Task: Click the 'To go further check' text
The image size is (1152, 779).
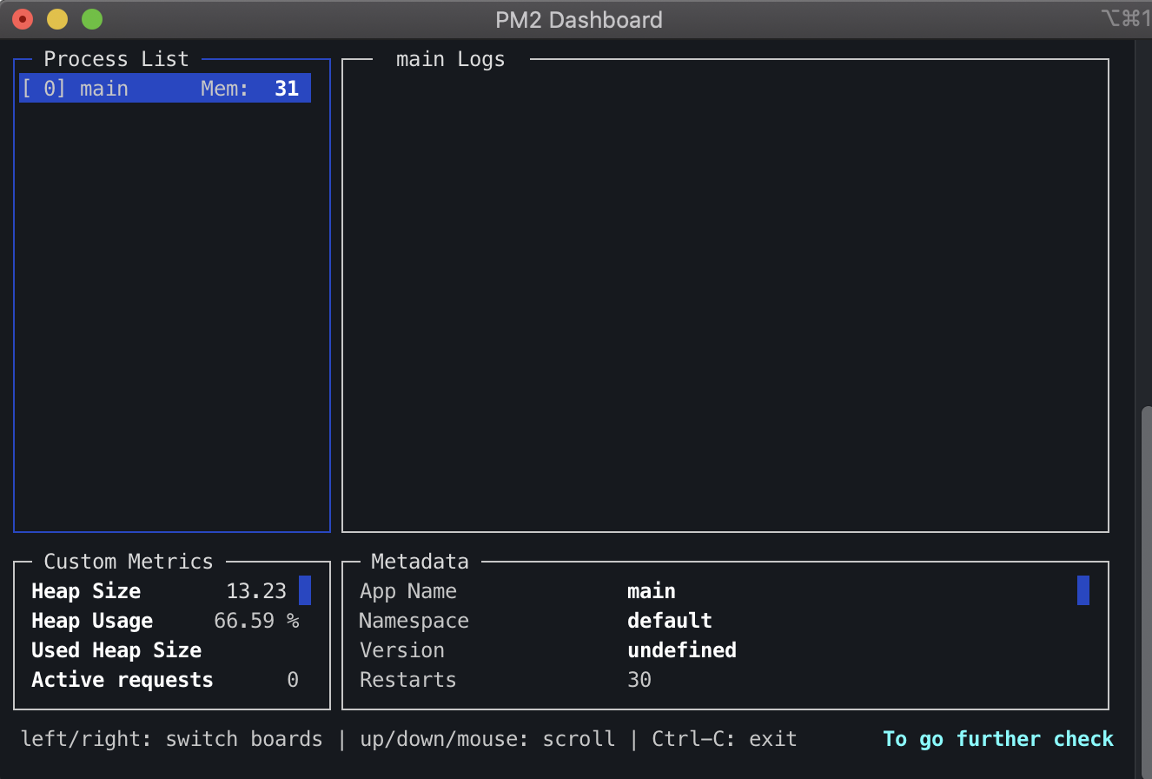Action: [x=998, y=739]
